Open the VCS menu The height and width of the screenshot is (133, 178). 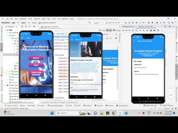(59, 19)
